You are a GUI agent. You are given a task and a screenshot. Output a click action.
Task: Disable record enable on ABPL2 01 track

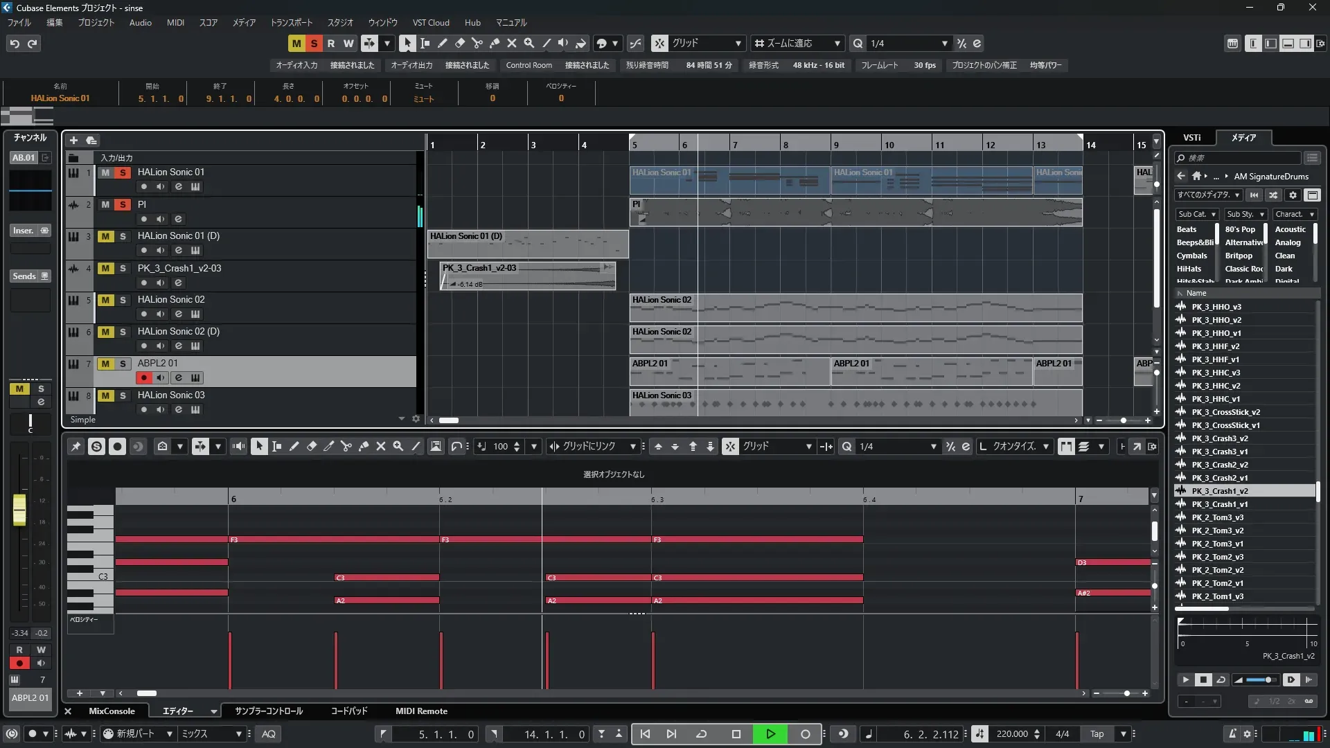pos(143,377)
